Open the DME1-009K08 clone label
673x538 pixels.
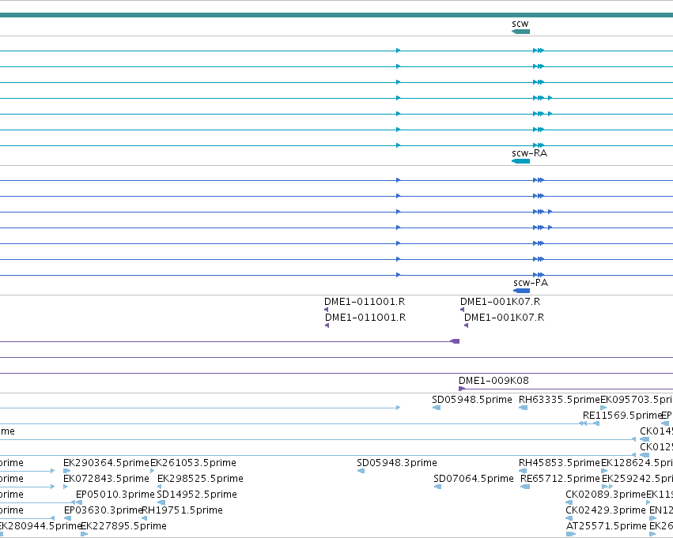click(x=493, y=380)
